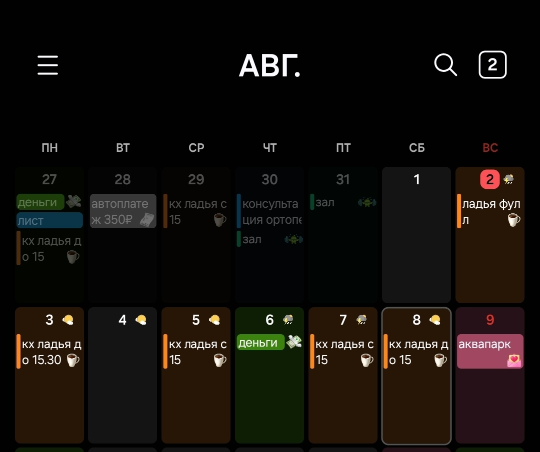Image resolution: width=540 pixels, height=452 pixels.
Task: Open деньги event on day 27
Action: 40,202
